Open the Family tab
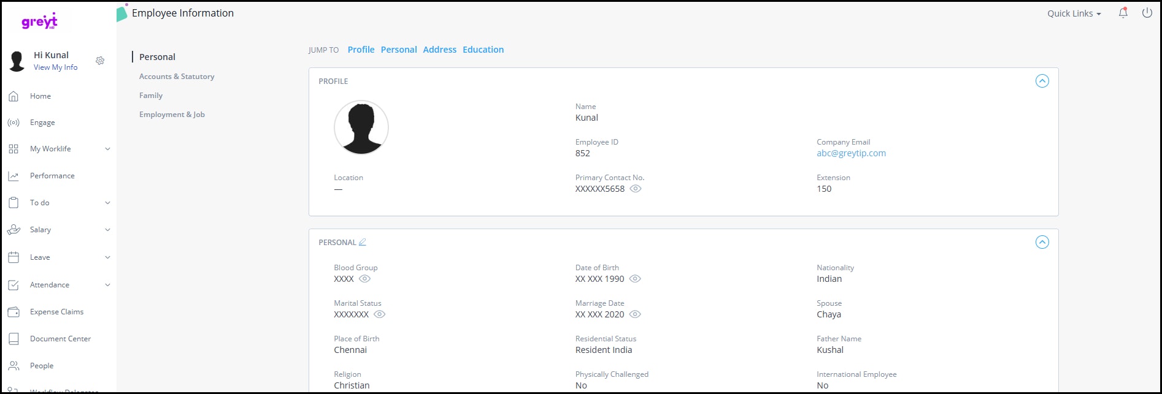Image resolution: width=1162 pixels, height=394 pixels. coord(151,96)
